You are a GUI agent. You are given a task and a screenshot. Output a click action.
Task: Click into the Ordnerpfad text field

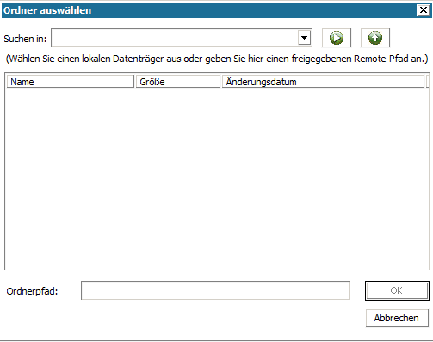(215, 290)
